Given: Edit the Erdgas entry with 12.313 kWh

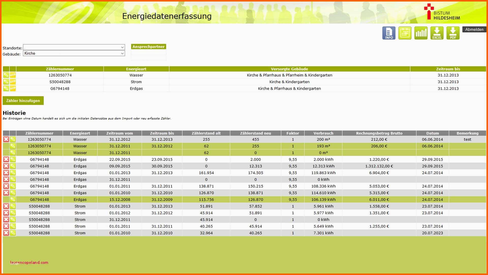Looking at the screenshot, I should pos(13,166).
